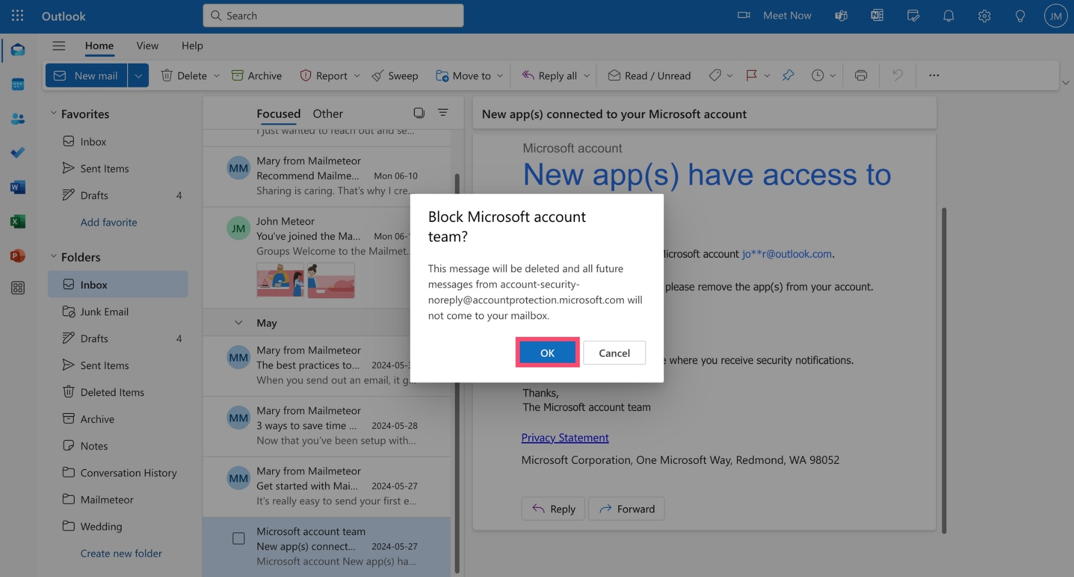This screenshot has height=577, width=1074.
Task: Click Reply button below message
Action: point(553,508)
